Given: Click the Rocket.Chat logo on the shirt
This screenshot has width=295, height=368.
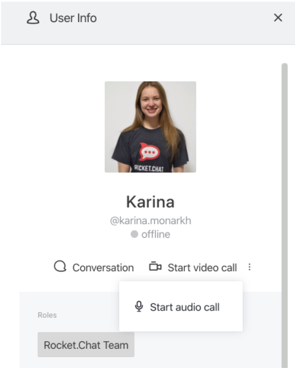Looking at the screenshot, I should [150, 152].
